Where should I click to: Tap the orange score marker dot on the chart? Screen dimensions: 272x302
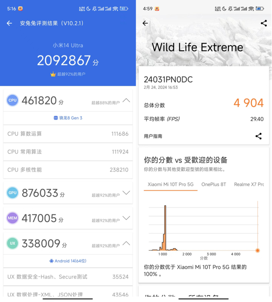(258, 250)
